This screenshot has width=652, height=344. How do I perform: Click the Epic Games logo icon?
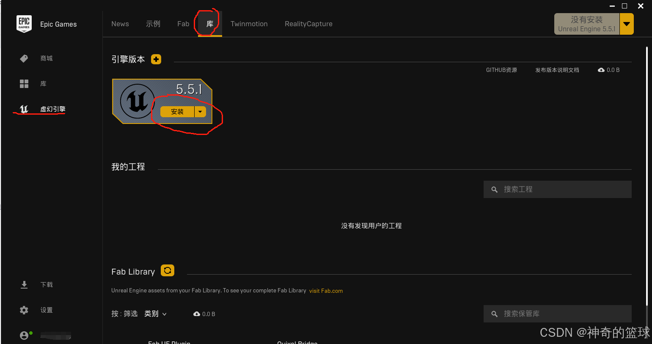click(x=24, y=24)
